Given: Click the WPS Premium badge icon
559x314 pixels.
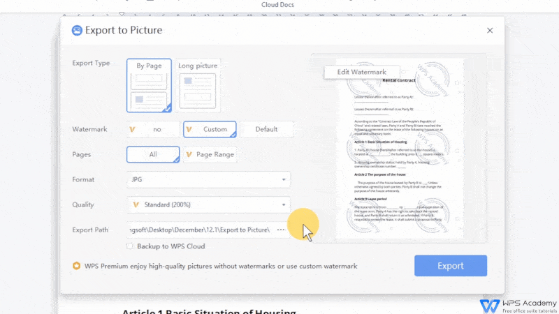Looking at the screenshot, I should point(76,266).
